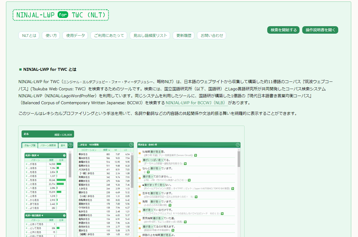Open source arrow for ぱきらのお散歩日記 example
Image resolution: width=358 pixels, height=237 pixels.
point(196,197)
